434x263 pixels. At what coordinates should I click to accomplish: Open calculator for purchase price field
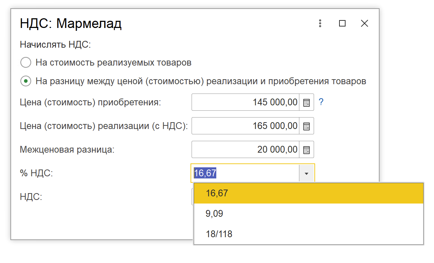pyautogui.click(x=307, y=102)
